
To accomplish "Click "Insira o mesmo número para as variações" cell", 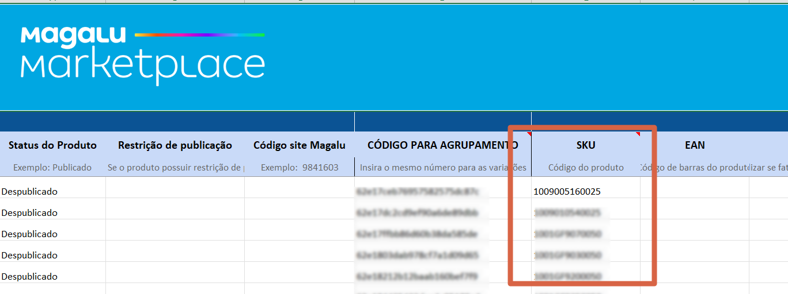I will tap(443, 168).
